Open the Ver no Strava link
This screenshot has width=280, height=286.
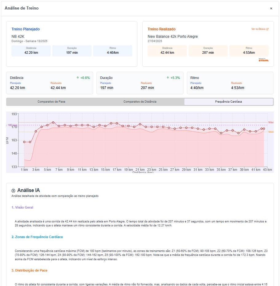click(x=258, y=29)
